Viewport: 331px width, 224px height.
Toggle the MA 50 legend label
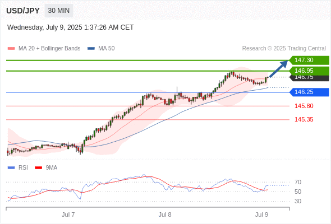pyautogui.click(x=107, y=49)
